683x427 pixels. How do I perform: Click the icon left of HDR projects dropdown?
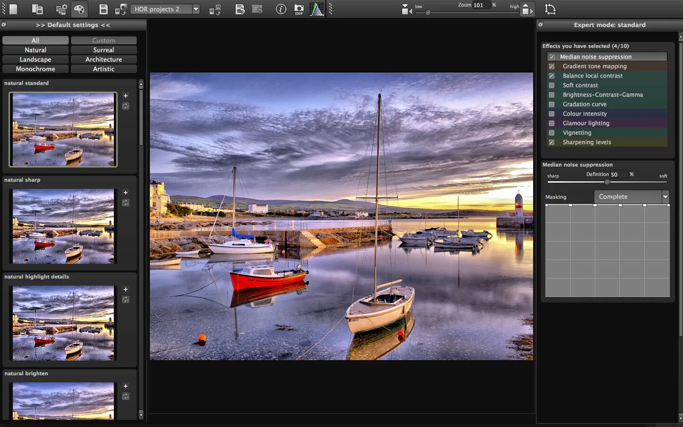coord(121,9)
